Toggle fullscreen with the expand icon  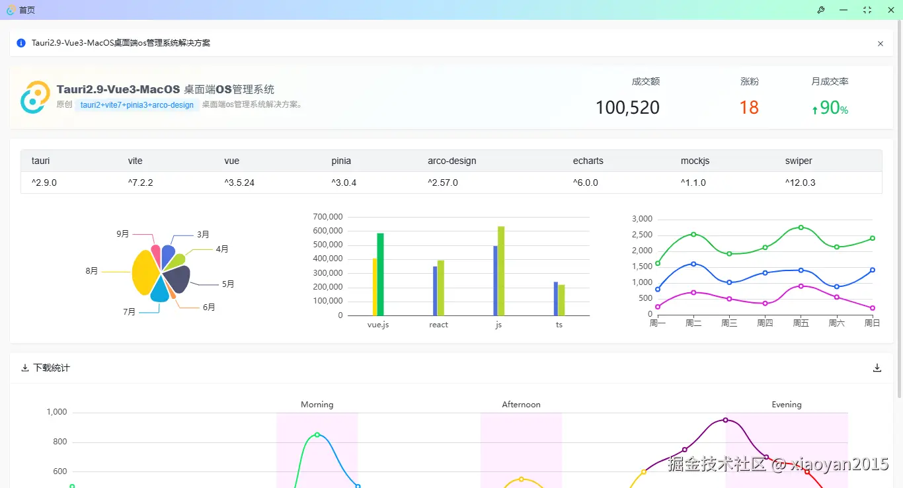(x=867, y=10)
